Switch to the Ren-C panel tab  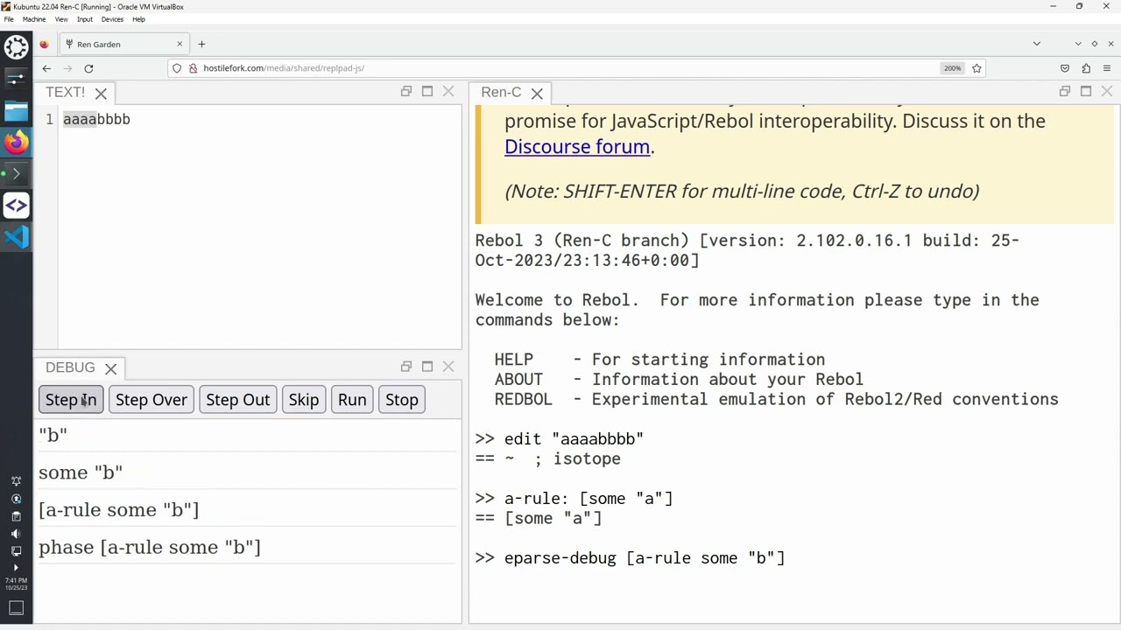pos(501,92)
